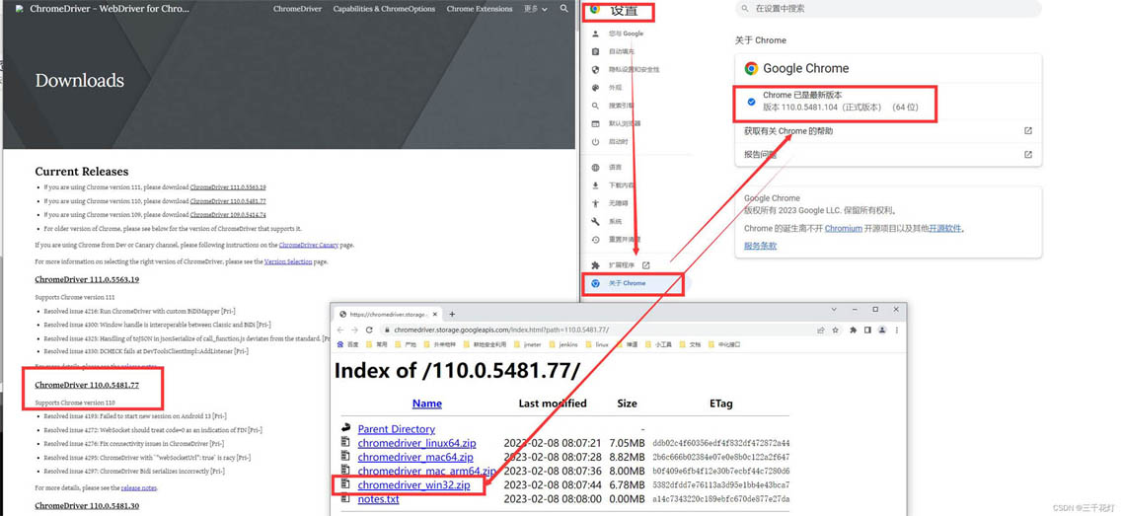This screenshot has height=516, width=1122.
Task: Open a new tab with plus button
Action: [452, 314]
